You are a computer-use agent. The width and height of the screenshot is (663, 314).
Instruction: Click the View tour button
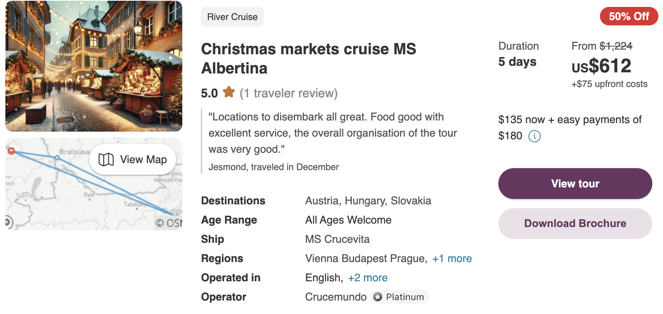click(575, 184)
